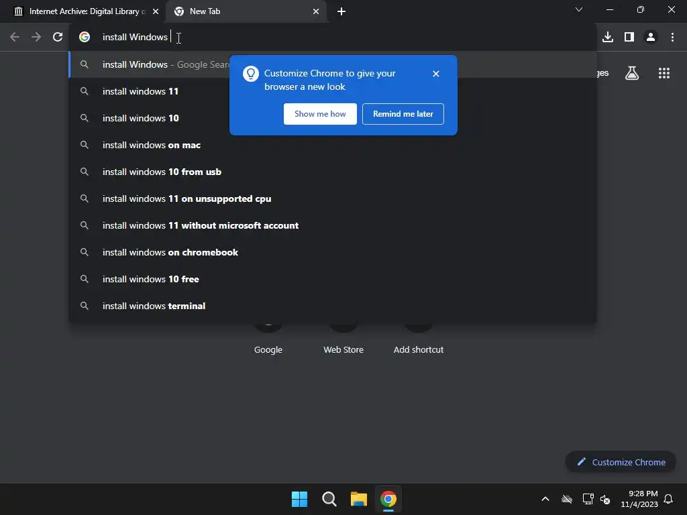Open File Explorer from taskbar
The height and width of the screenshot is (515, 687).
click(358, 499)
